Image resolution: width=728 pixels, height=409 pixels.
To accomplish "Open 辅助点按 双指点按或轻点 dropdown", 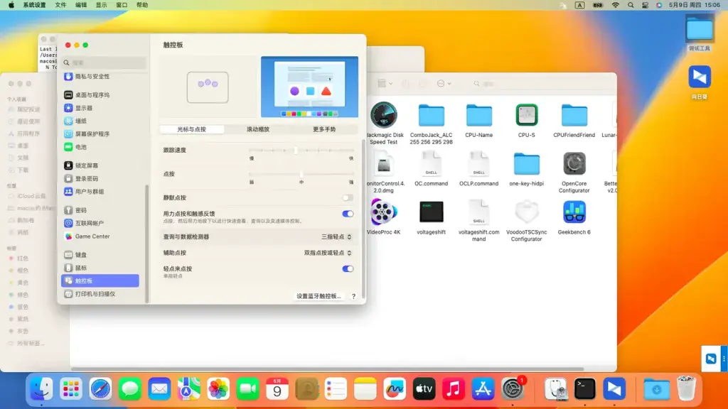I will 328,253.
